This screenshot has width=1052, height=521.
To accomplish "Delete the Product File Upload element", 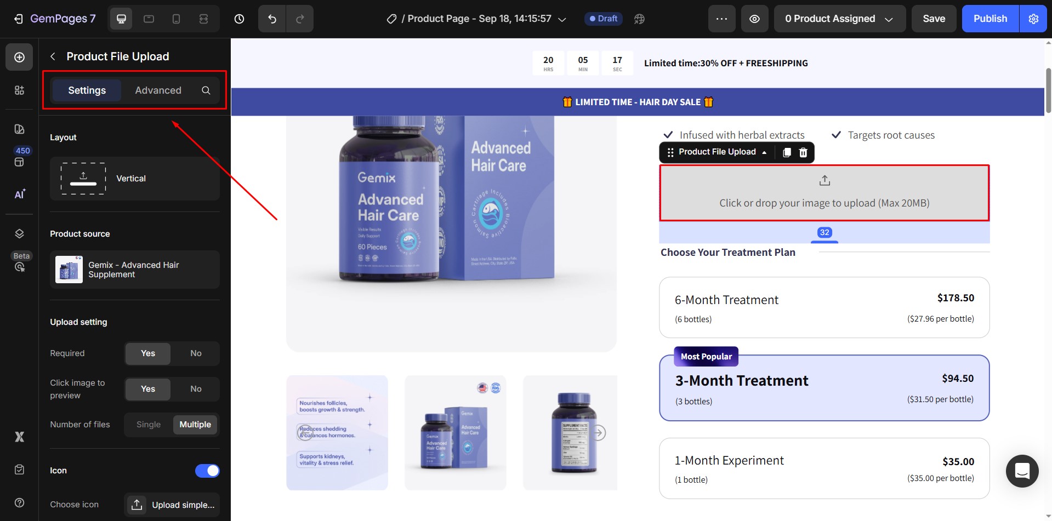I will (x=803, y=152).
